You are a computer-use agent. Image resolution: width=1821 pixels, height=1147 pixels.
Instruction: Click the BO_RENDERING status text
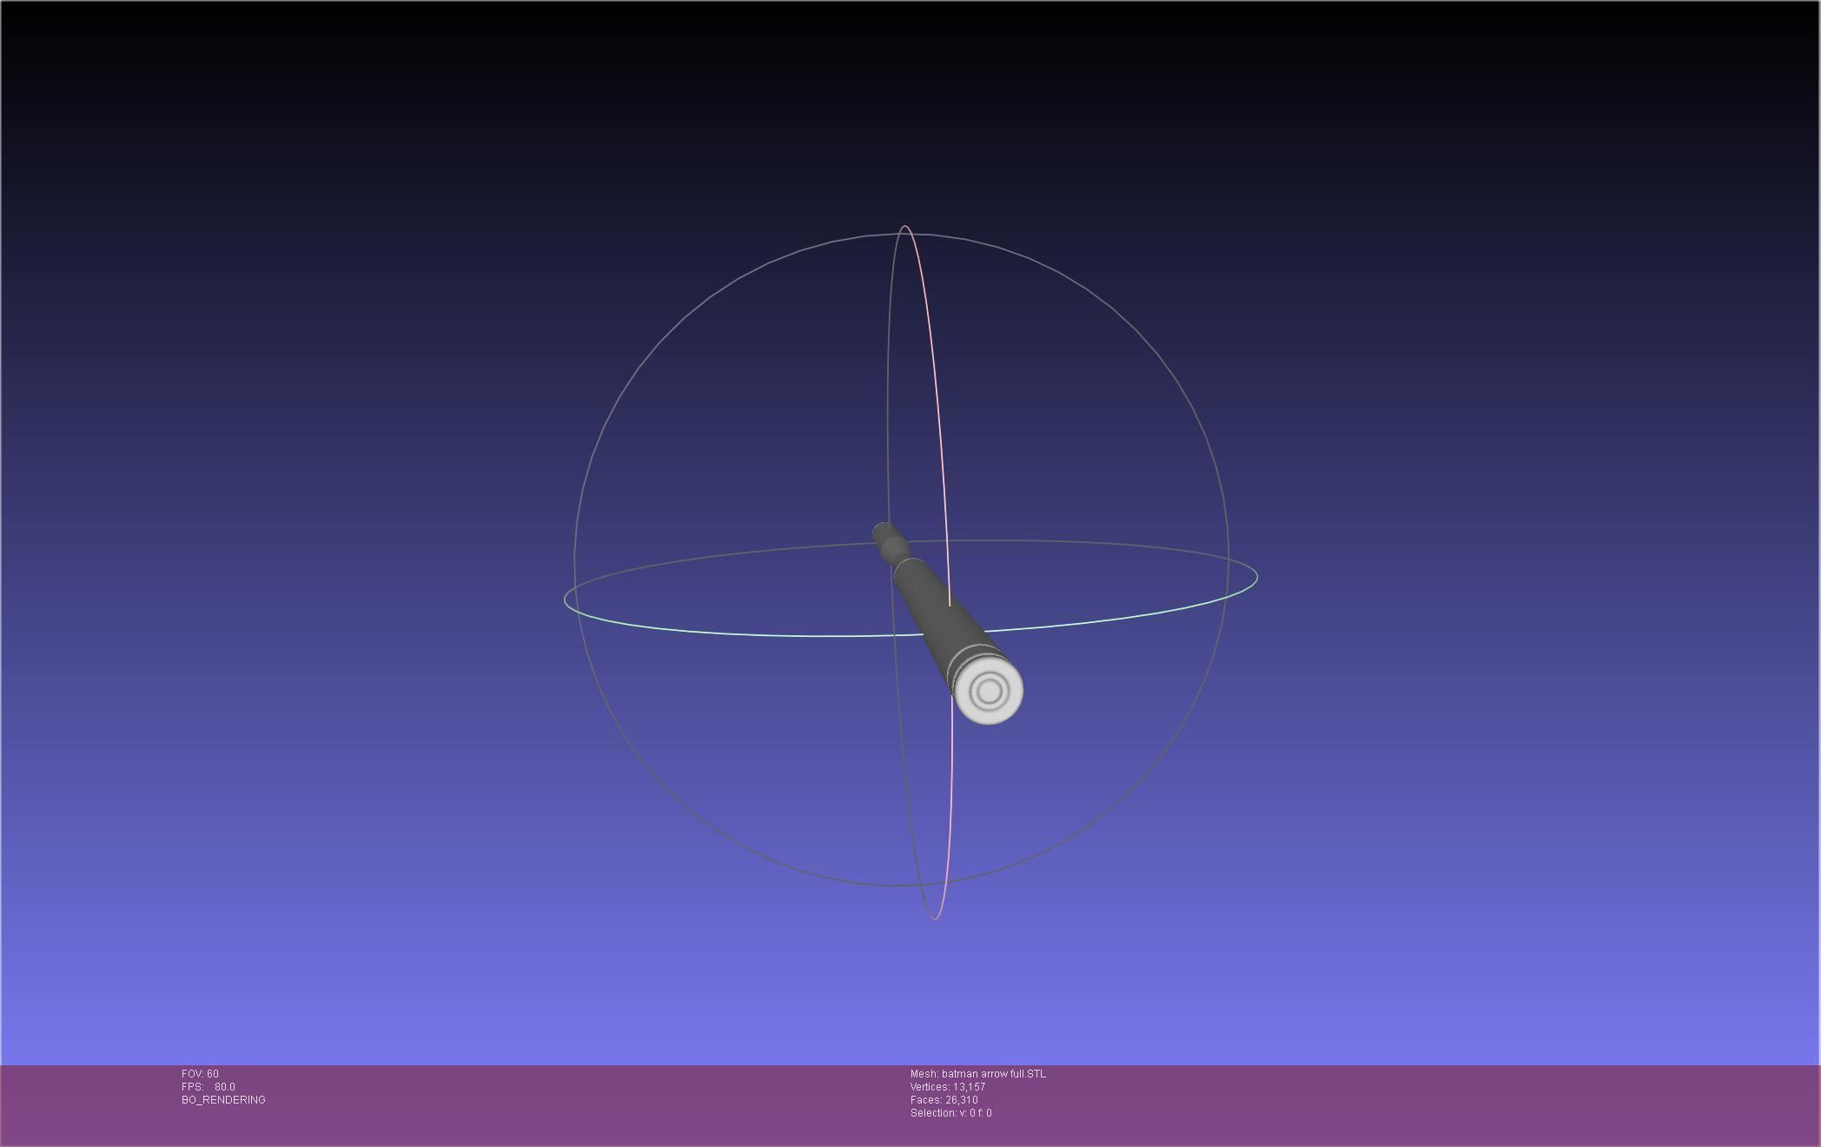click(223, 1100)
